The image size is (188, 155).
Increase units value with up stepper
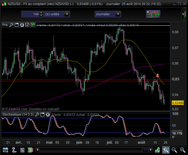click(41, 13)
